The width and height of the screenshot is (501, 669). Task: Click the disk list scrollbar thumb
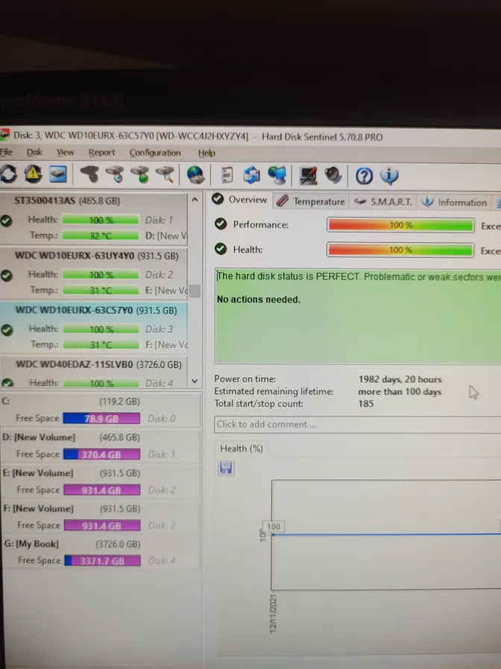pos(195,291)
